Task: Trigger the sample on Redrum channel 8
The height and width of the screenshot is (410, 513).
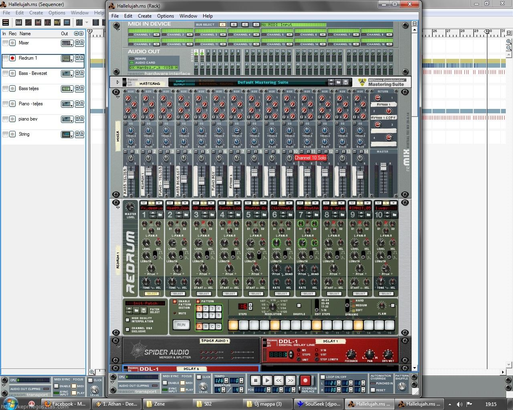Action: tap(341, 203)
